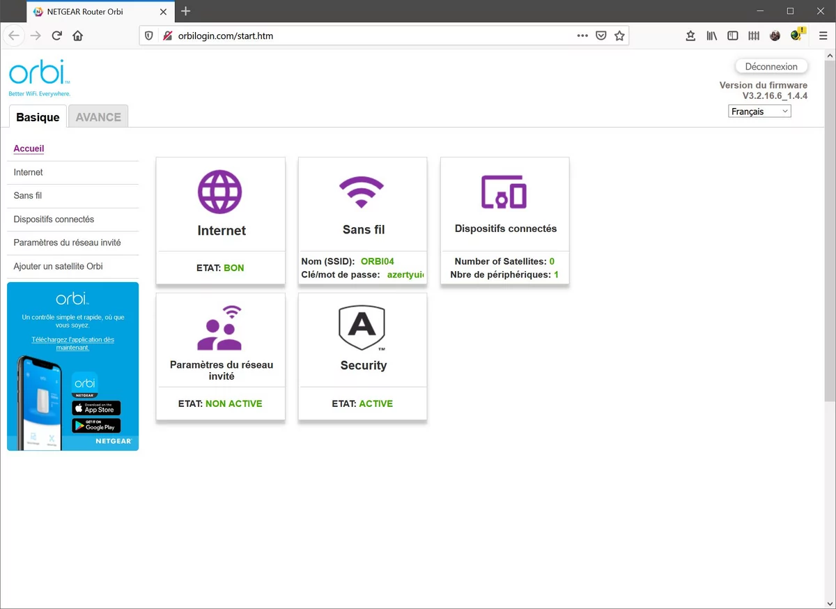Click the ETAT: BON status text
This screenshot has height=609, width=836.
(x=220, y=268)
